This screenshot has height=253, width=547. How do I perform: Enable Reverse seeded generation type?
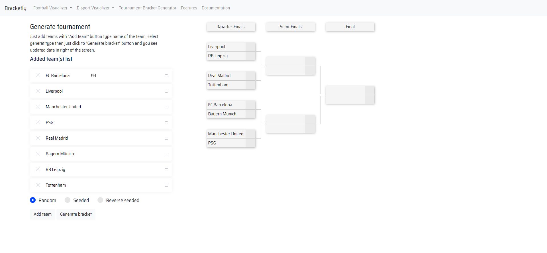pyautogui.click(x=100, y=200)
